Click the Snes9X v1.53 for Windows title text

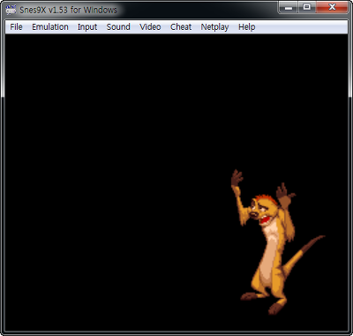(x=68, y=10)
